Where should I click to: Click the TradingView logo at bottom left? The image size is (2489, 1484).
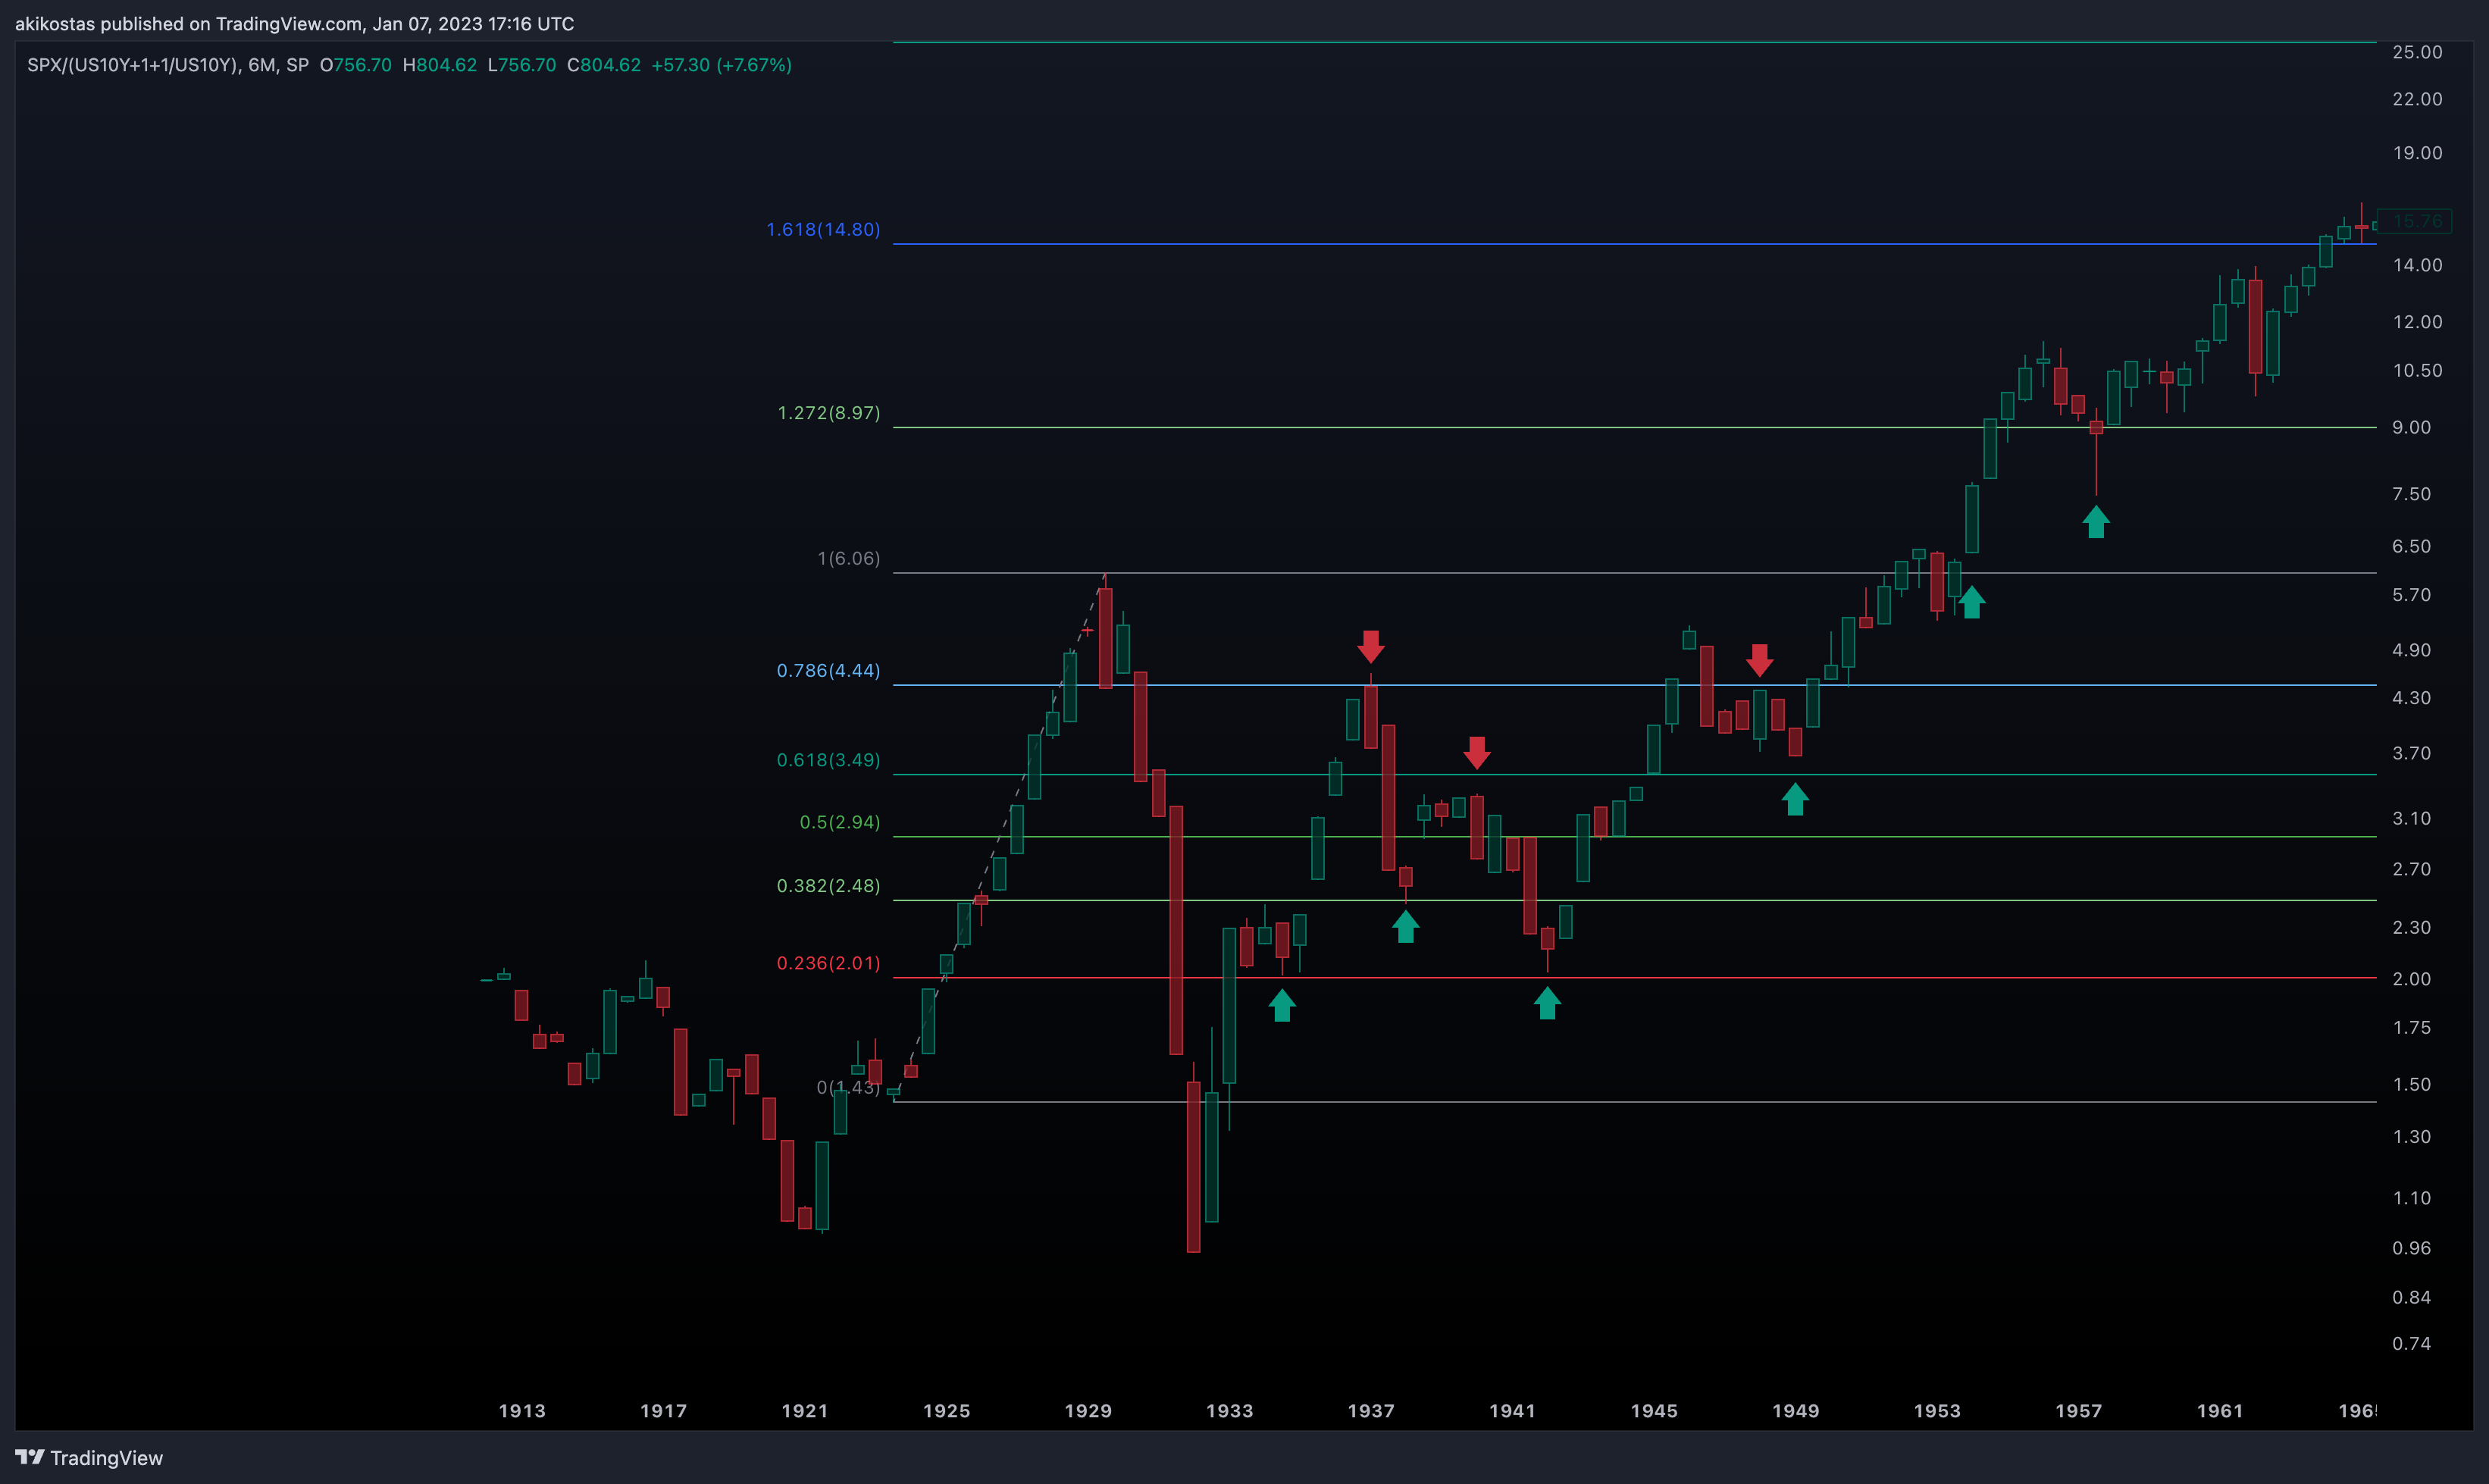point(89,1457)
